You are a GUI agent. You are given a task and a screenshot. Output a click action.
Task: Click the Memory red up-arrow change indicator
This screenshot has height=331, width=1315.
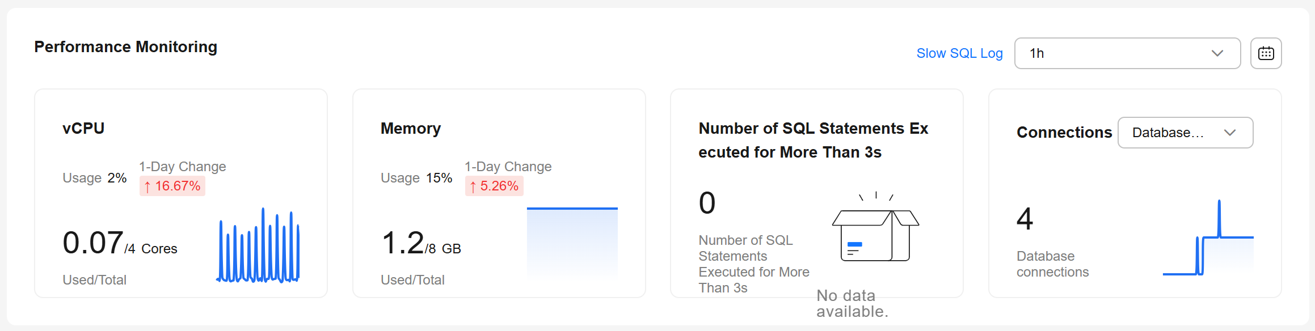pyautogui.click(x=473, y=186)
